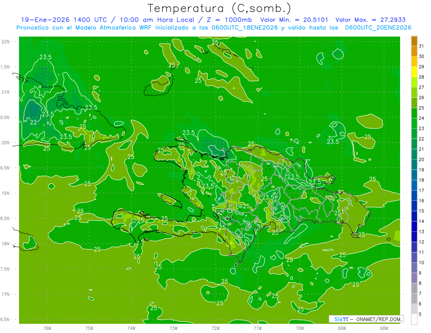Click the "19N" latitude axis label

point(5,193)
